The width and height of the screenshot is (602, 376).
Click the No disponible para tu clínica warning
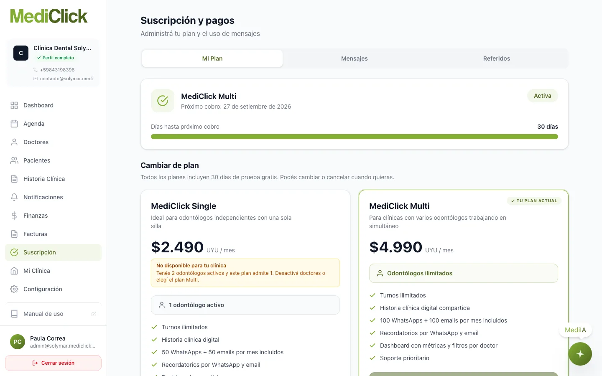pyautogui.click(x=245, y=273)
